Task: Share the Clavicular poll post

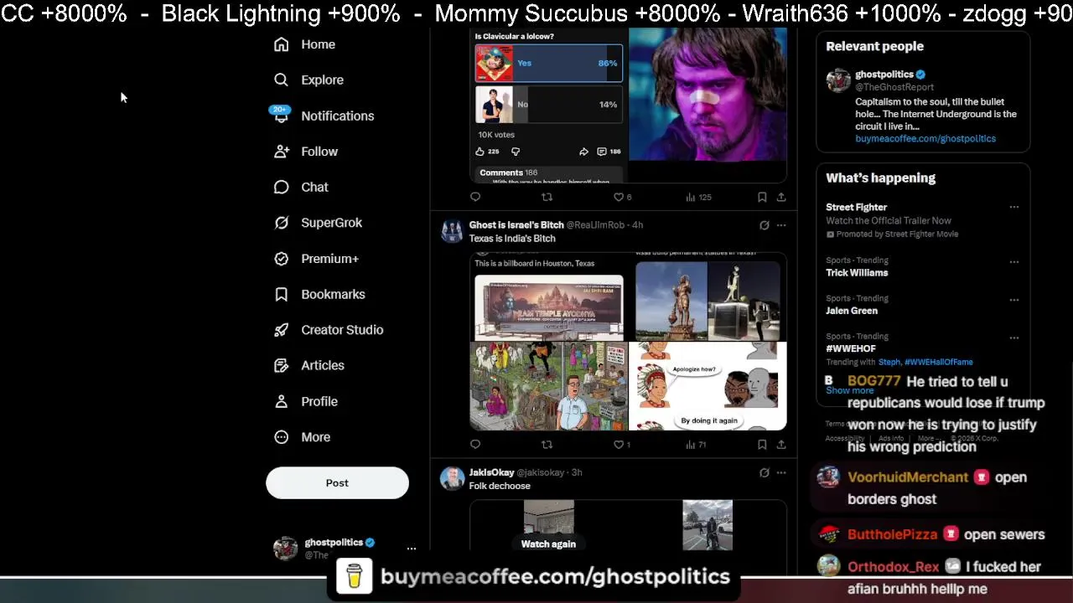Action: (781, 197)
